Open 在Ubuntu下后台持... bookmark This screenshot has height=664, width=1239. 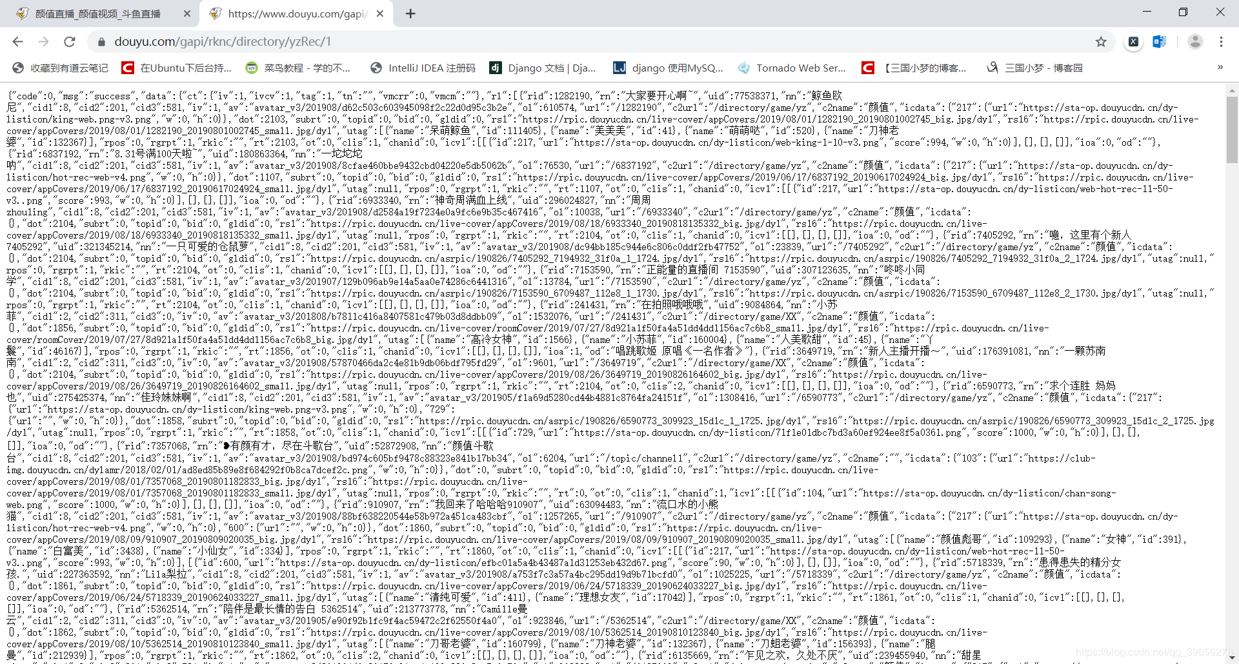coord(177,68)
